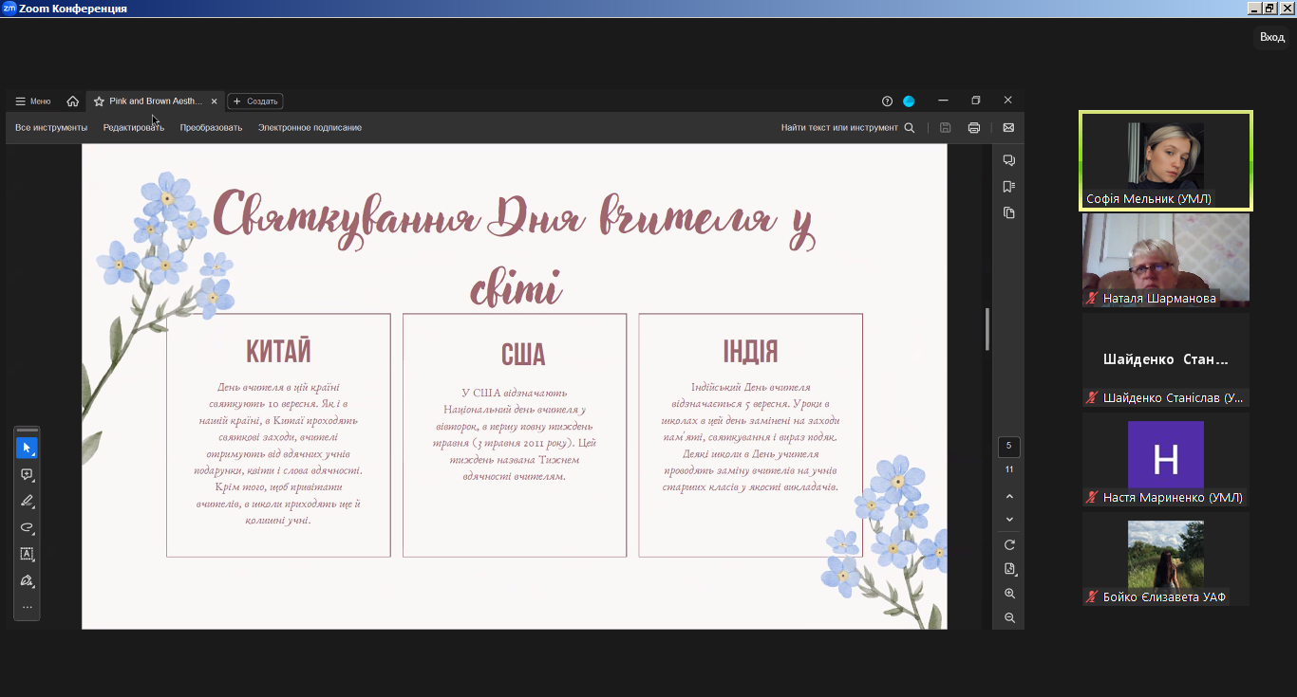The width and height of the screenshot is (1297, 697).
Task: Go to Acrobat home icon
Action: (x=73, y=101)
